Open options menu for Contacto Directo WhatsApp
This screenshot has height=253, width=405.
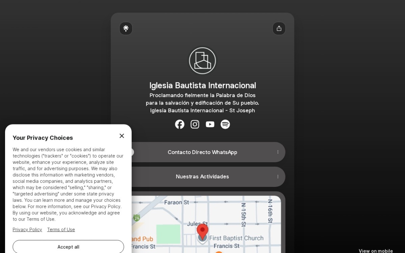[278, 152]
